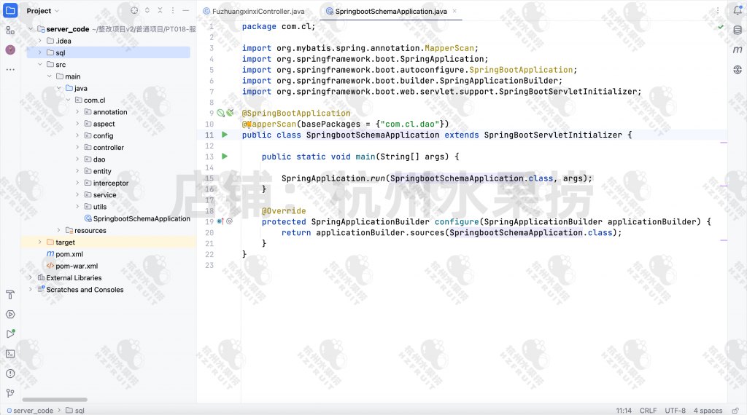The image size is (747, 415).
Task: Open the Database tool window
Action: (737, 31)
